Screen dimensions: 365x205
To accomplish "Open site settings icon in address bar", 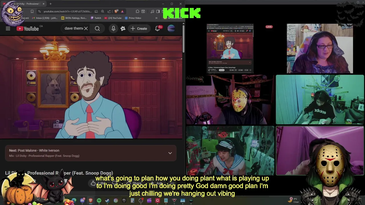I will [39, 11].
